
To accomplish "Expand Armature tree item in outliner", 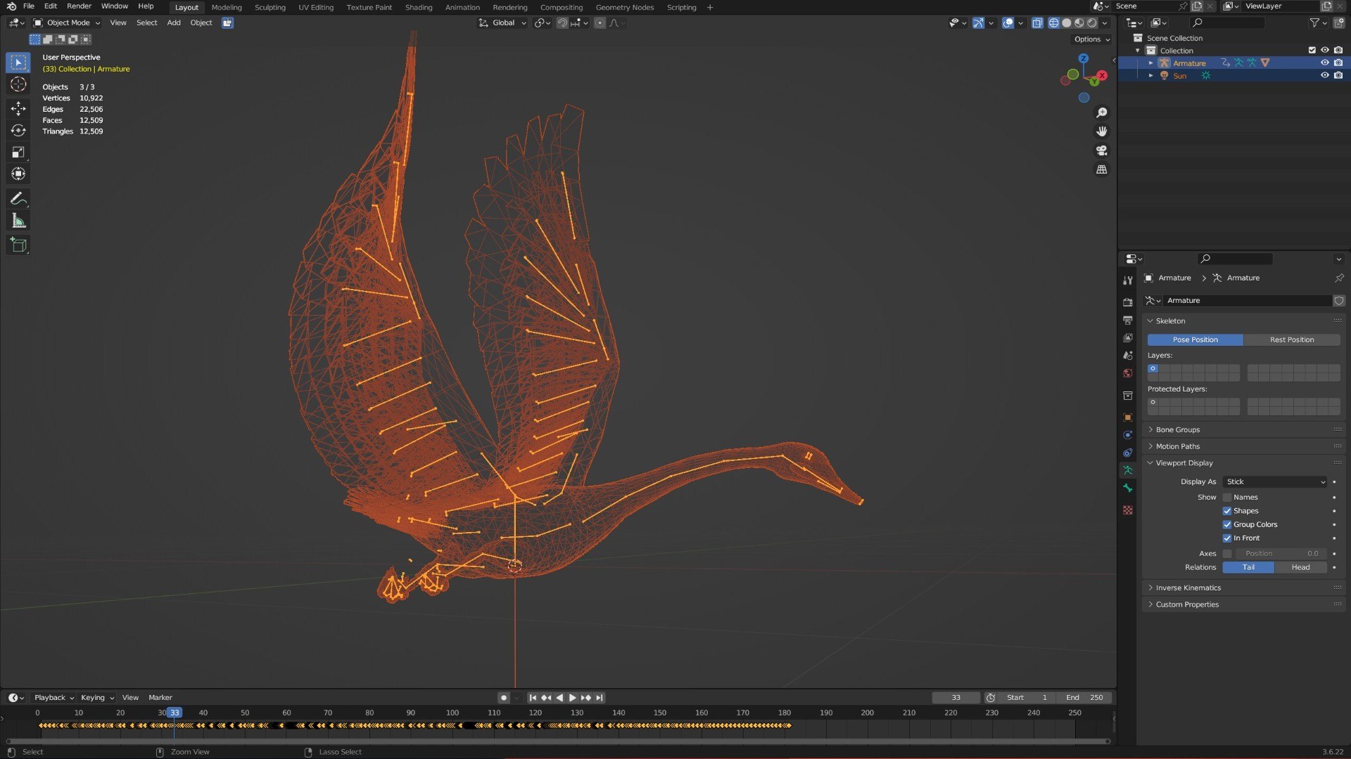I will click(1151, 63).
